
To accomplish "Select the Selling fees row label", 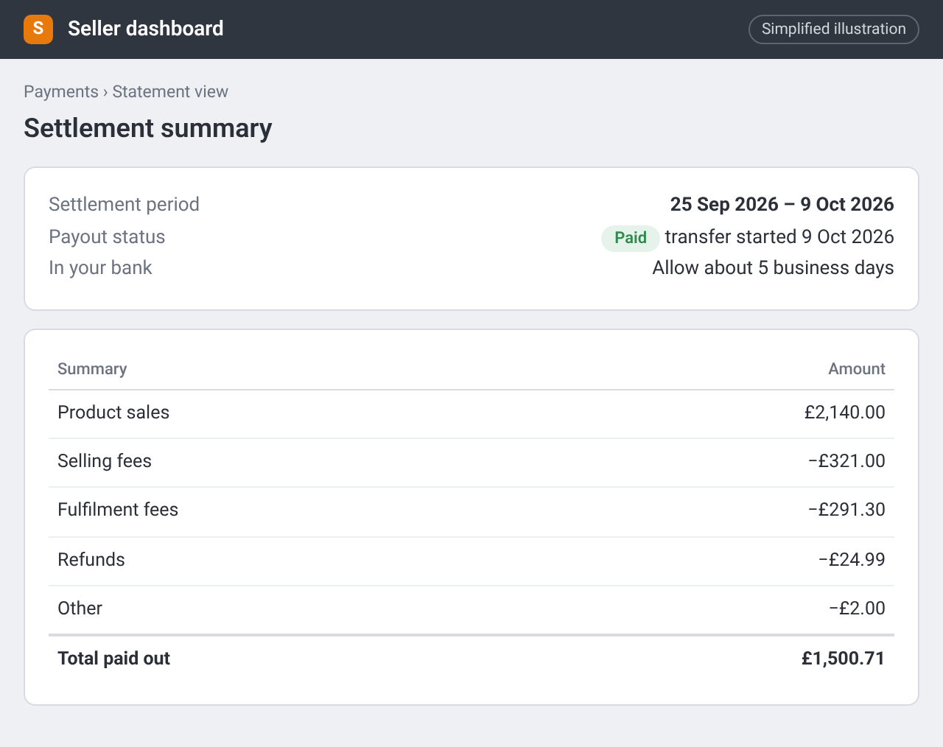I will (105, 460).
